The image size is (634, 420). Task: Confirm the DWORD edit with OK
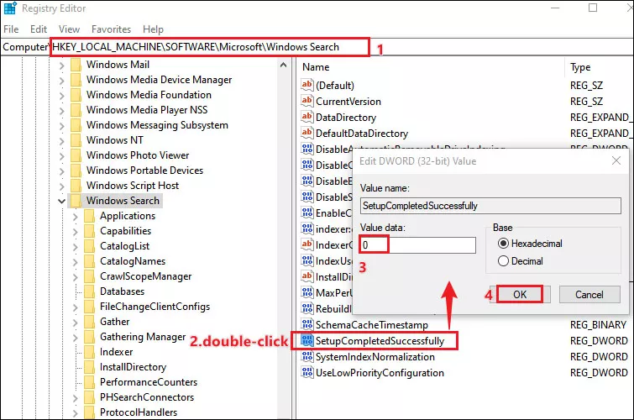click(520, 295)
